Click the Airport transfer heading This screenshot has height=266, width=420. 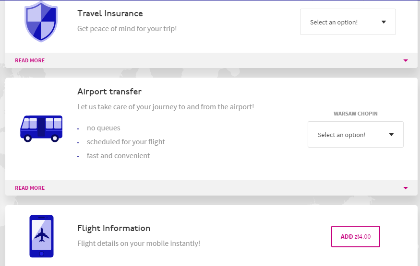[109, 92]
